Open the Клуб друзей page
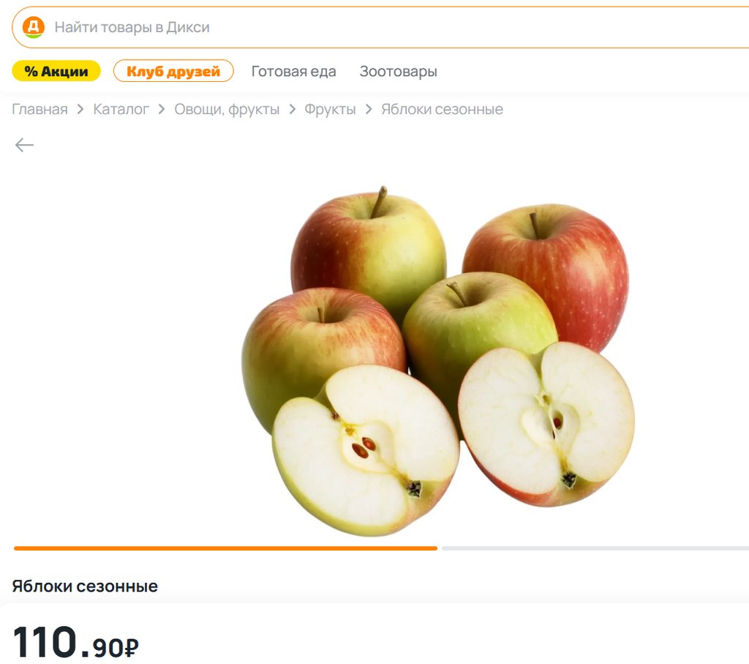749x664 pixels. pyautogui.click(x=173, y=71)
